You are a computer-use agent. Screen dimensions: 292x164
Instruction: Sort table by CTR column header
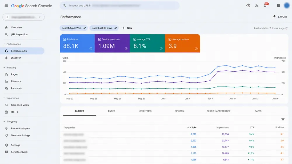point(252,128)
